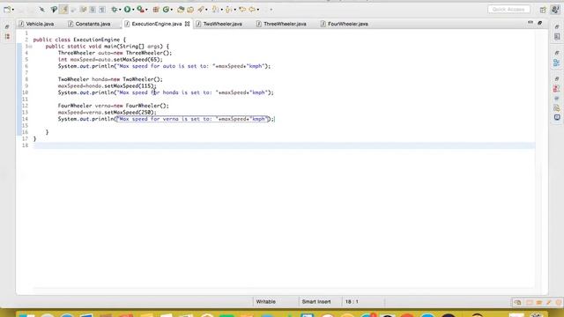This screenshot has height=317, width=564.
Task: Select the Java perspective button
Action: click(x=555, y=10)
